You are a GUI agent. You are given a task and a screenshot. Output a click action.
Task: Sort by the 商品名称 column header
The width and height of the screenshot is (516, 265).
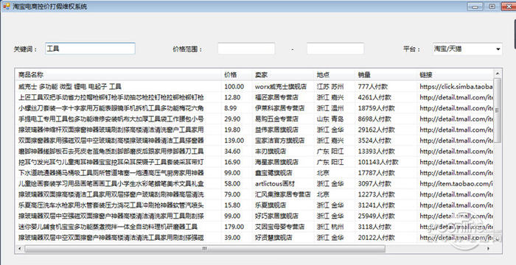pyautogui.click(x=119, y=74)
